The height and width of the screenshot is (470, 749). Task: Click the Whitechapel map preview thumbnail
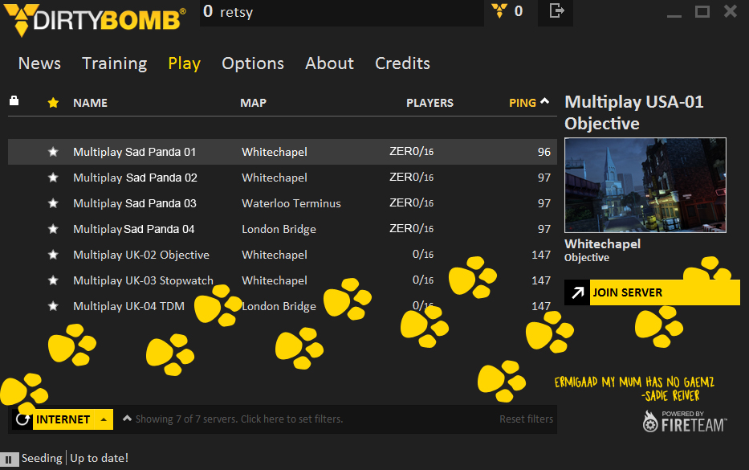point(645,185)
